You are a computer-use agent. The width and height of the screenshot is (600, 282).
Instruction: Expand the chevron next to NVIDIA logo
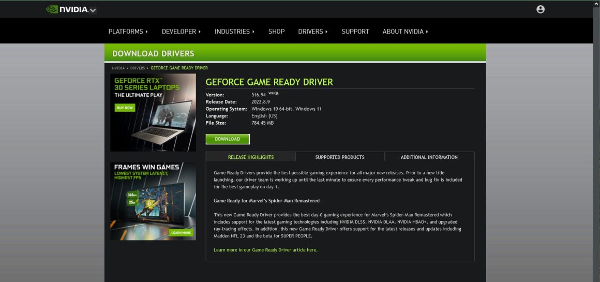[x=93, y=10]
